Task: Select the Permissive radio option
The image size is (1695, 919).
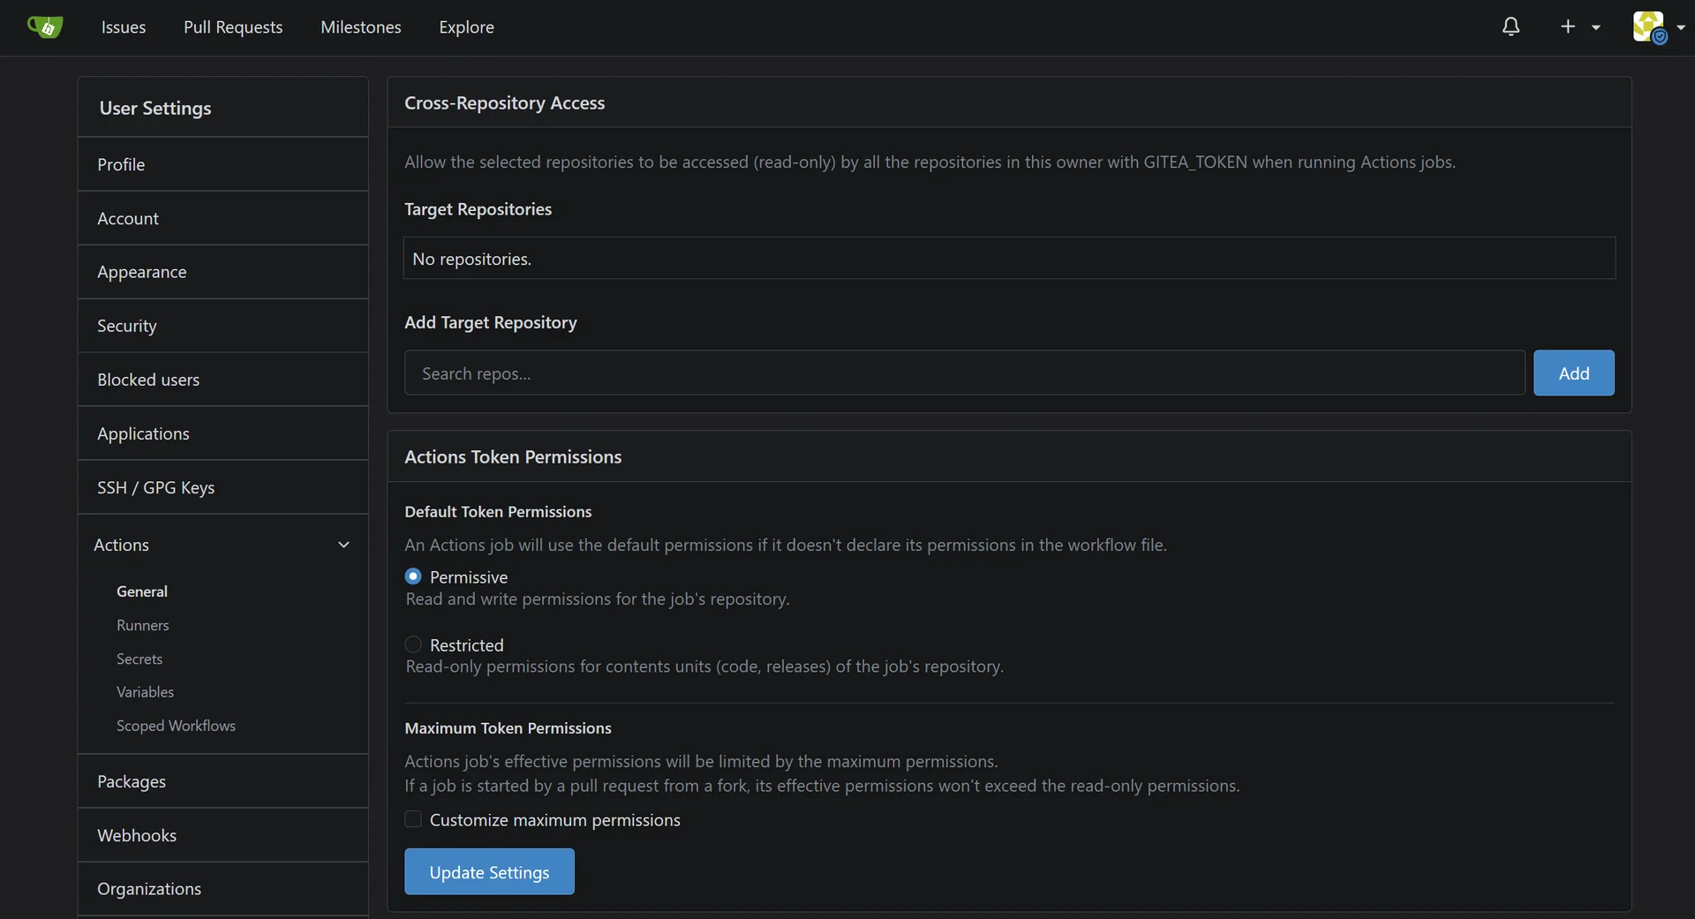Action: tap(413, 576)
